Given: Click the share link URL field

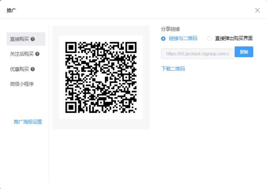Looking at the screenshot, I should coord(198,54).
